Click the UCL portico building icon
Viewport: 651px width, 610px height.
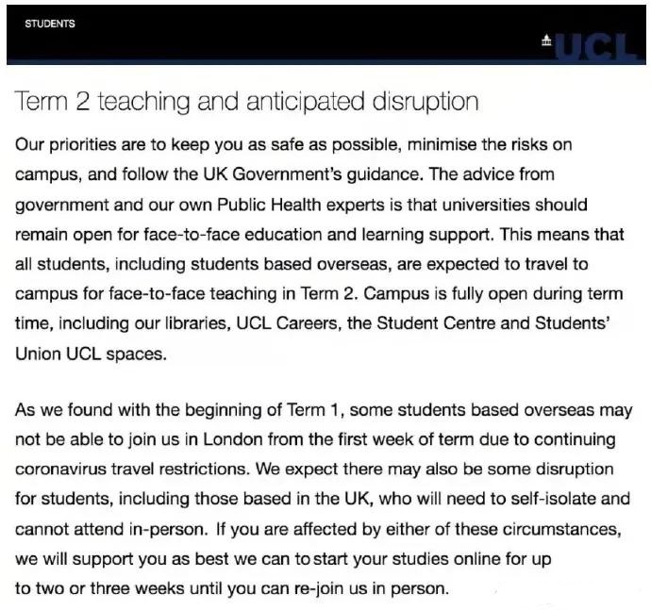coord(546,41)
